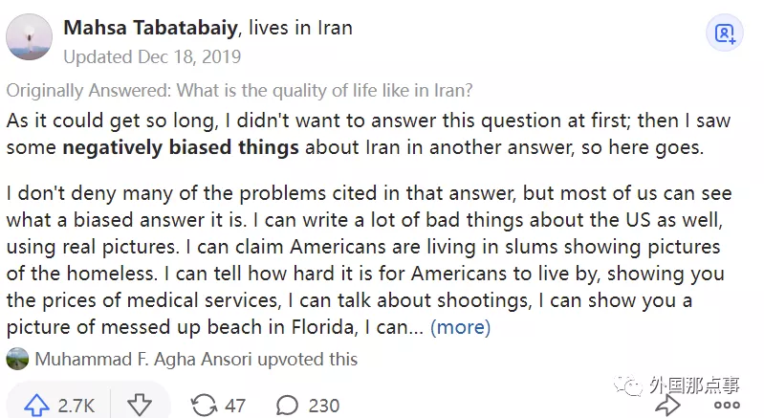Click the 2.7K upvote count
The image size is (764, 418).
[76, 406]
